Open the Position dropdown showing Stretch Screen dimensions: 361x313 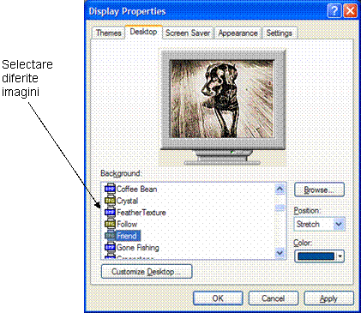click(x=319, y=224)
